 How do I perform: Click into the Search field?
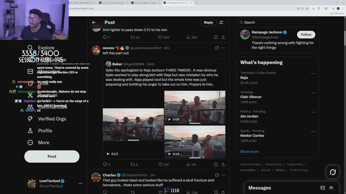(x=278, y=22)
